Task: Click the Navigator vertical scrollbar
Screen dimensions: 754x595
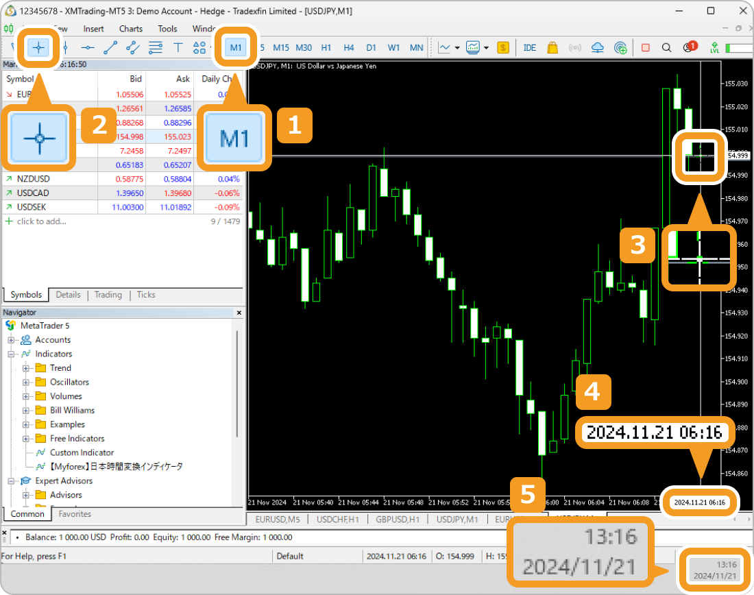Action: [237, 383]
